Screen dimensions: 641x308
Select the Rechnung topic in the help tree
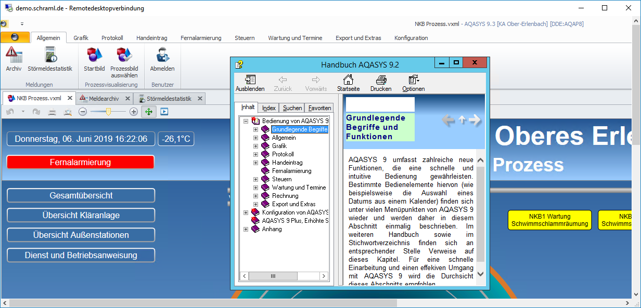point(285,196)
